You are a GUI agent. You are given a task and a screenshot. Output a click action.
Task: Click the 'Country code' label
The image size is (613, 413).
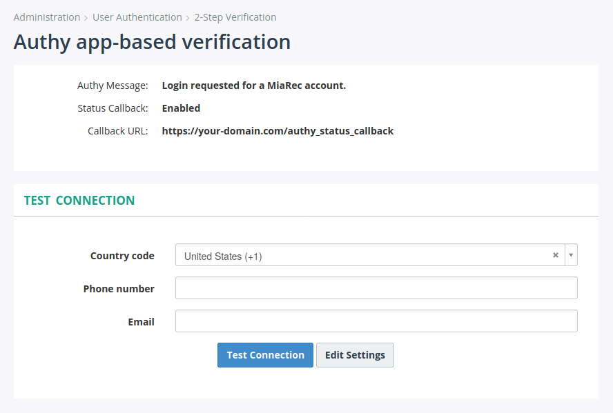click(x=122, y=256)
